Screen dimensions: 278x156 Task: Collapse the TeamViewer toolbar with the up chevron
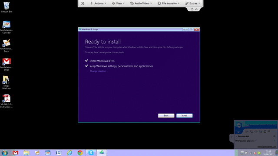196,10
